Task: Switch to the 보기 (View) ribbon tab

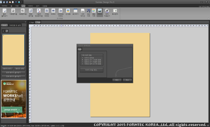Action: [x=38, y=6]
